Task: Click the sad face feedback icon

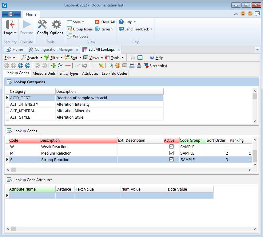Action: 250,14
